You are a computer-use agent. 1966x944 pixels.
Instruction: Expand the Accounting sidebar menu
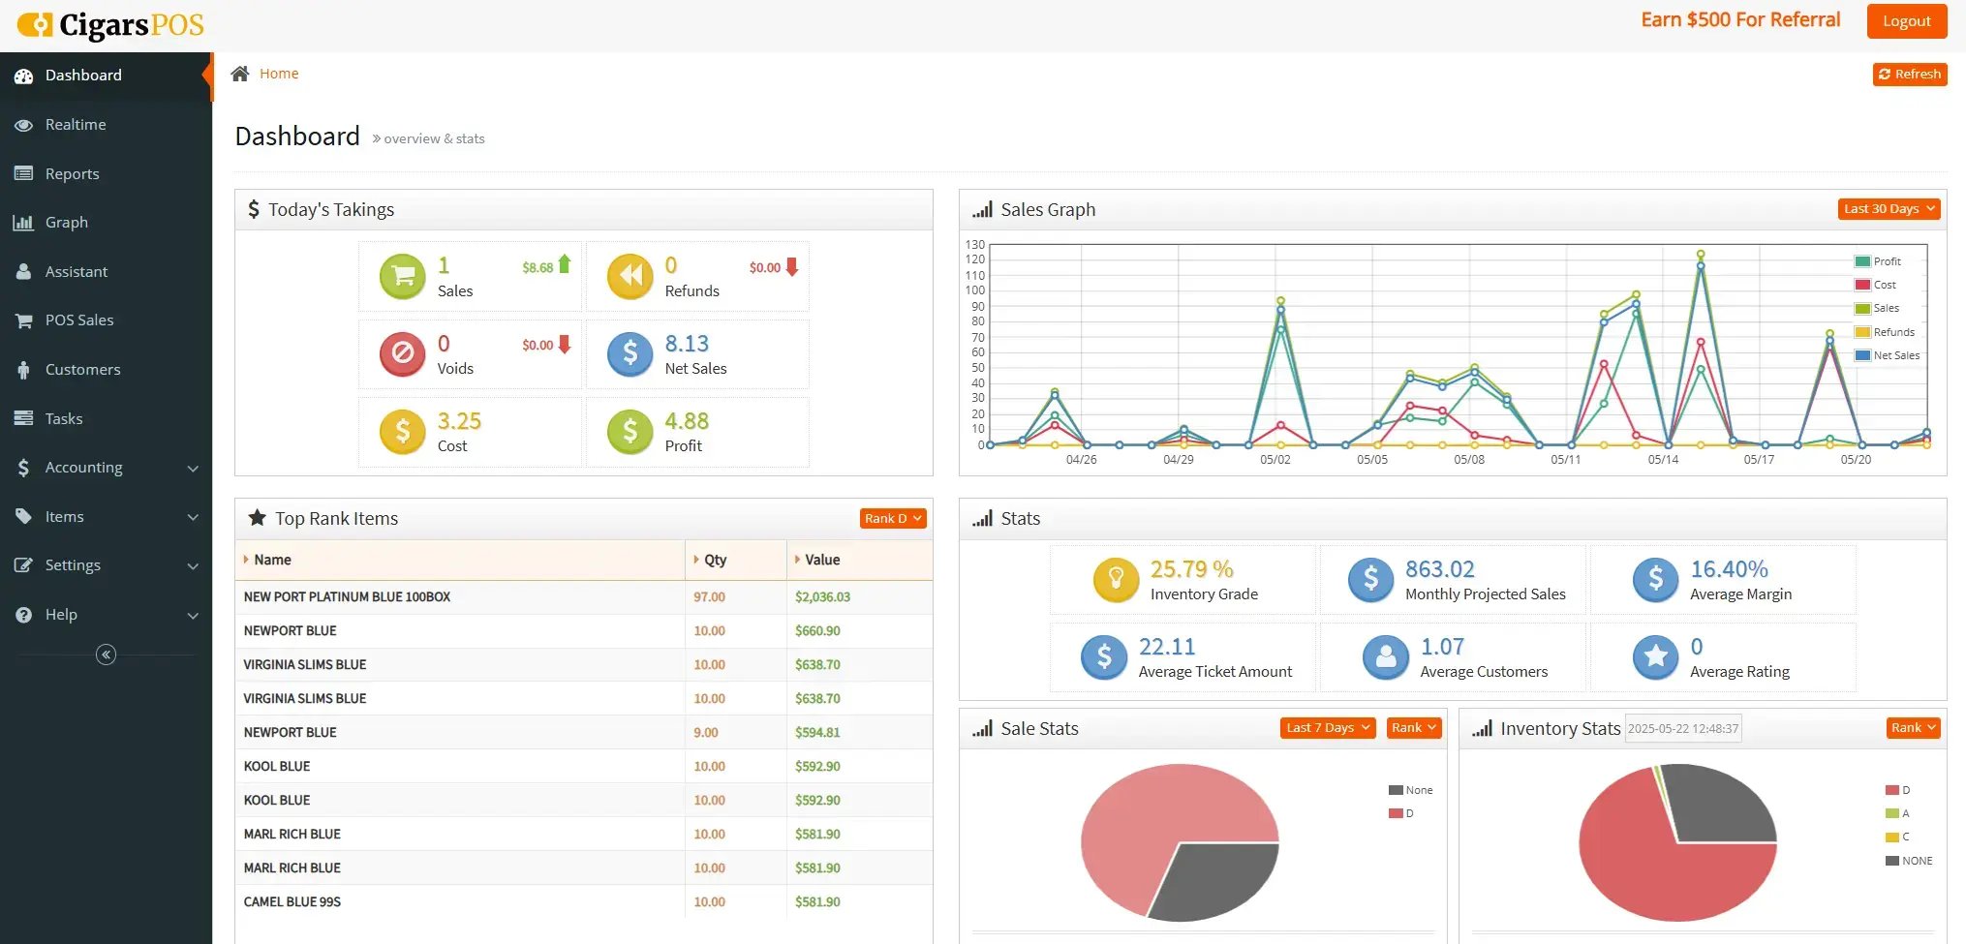pyautogui.click(x=107, y=468)
